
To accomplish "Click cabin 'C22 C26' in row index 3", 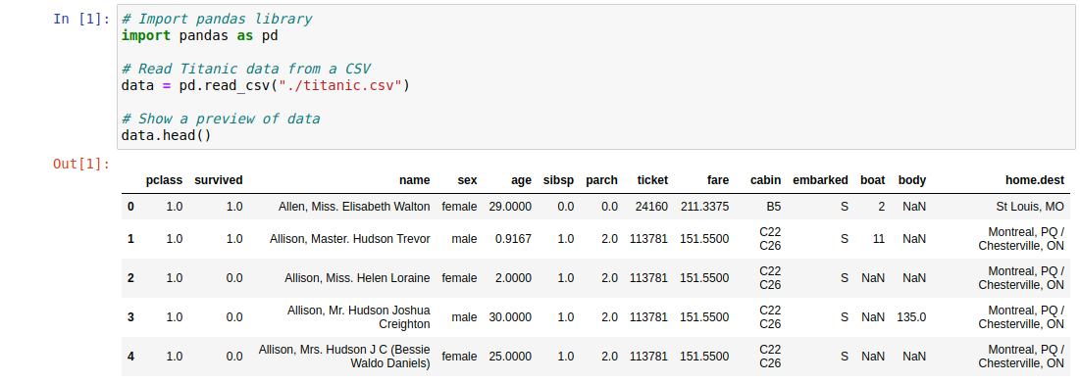I will 770,317.
